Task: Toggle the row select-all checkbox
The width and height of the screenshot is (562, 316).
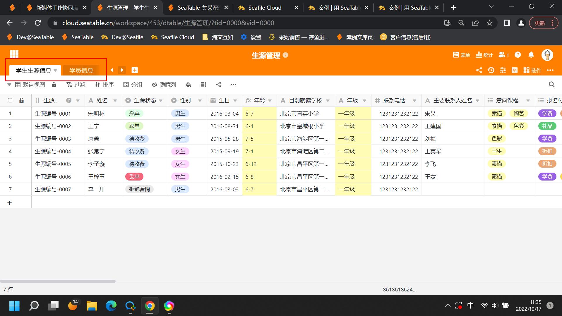Action: [10, 100]
